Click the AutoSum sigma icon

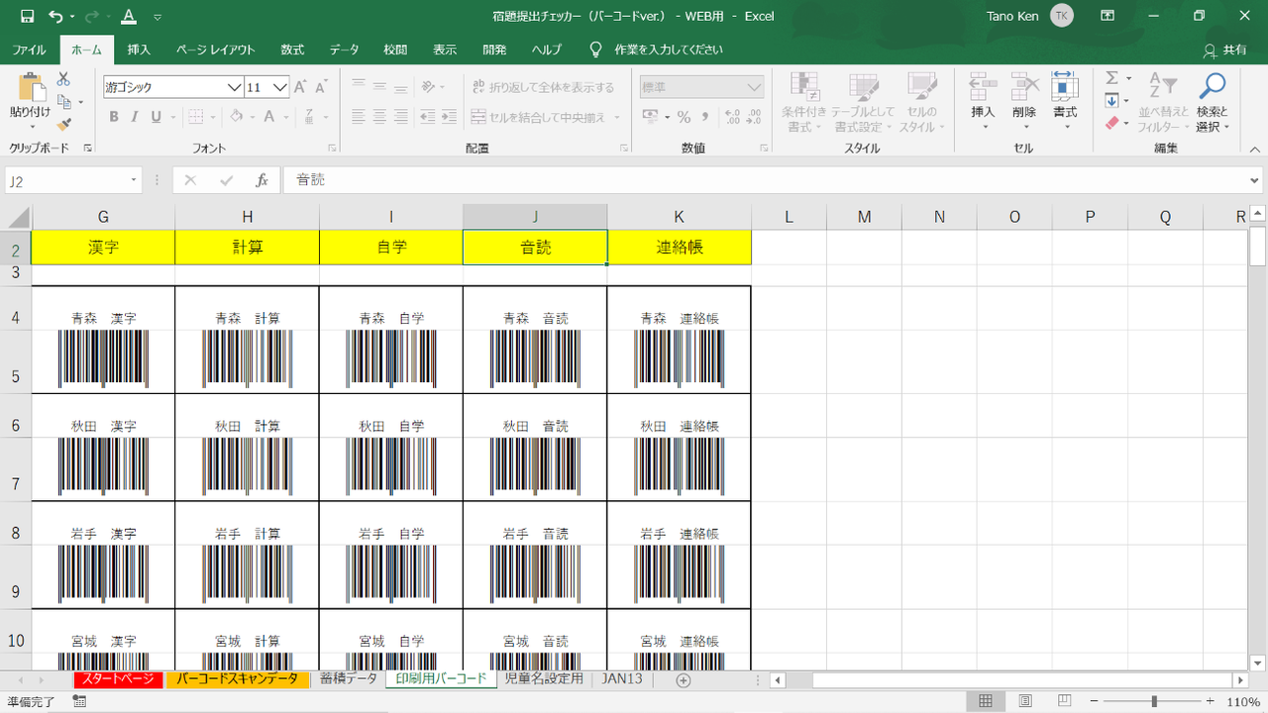point(1111,78)
